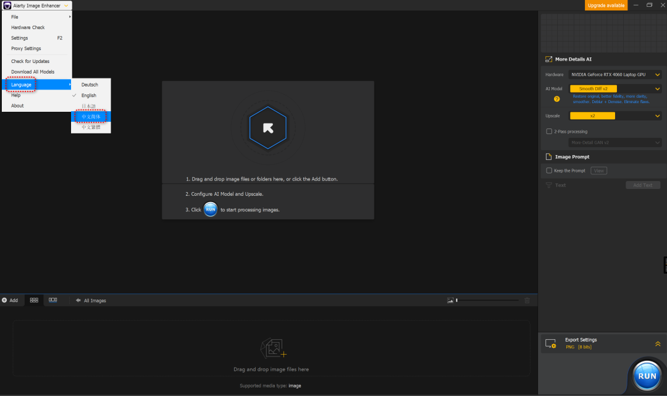
Task: Tick the Keep the Prompt checkbox
Action: [549, 171]
